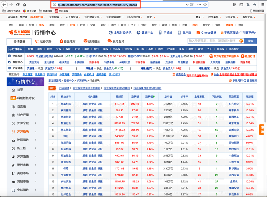This screenshot has height=197, width=267.
Task: Expand the 沪深指数 sidebar arrow
Action: click(x=36, y=140)
